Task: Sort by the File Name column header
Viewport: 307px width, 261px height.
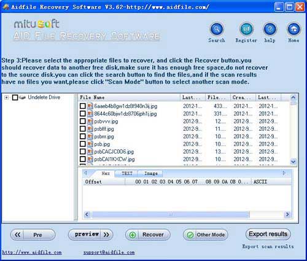Action: [130, 98]
